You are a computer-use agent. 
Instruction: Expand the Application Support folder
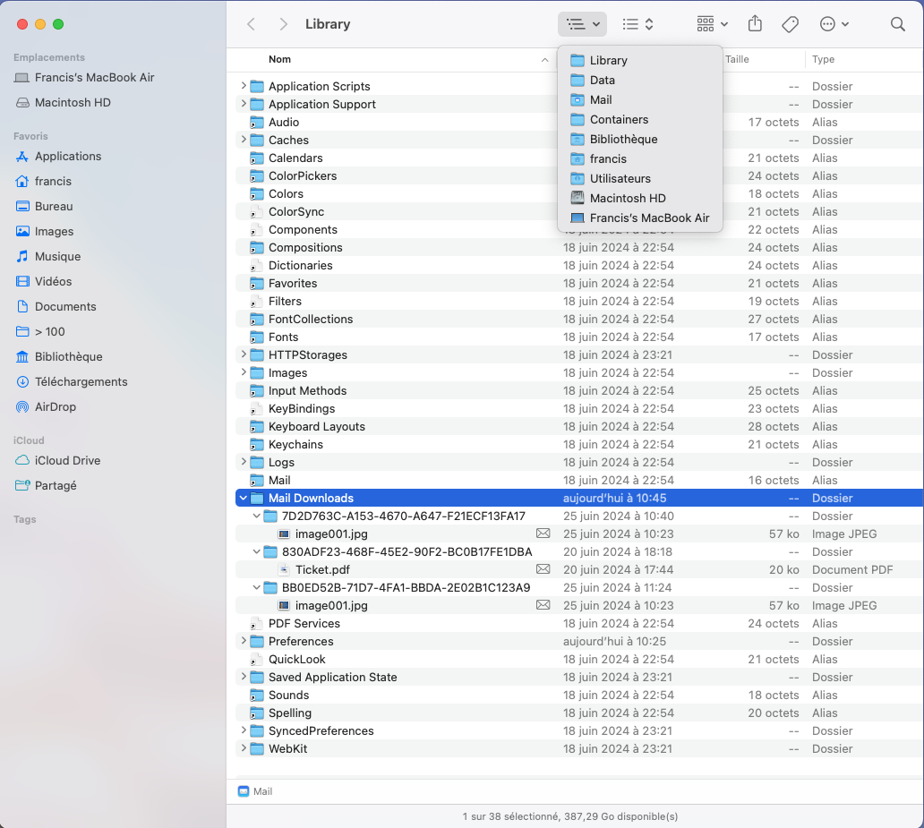point(243,104)
